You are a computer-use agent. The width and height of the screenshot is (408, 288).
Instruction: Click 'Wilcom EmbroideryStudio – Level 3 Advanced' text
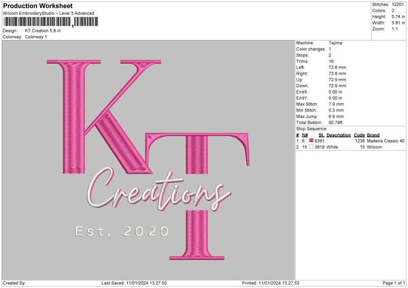(48, 14)
